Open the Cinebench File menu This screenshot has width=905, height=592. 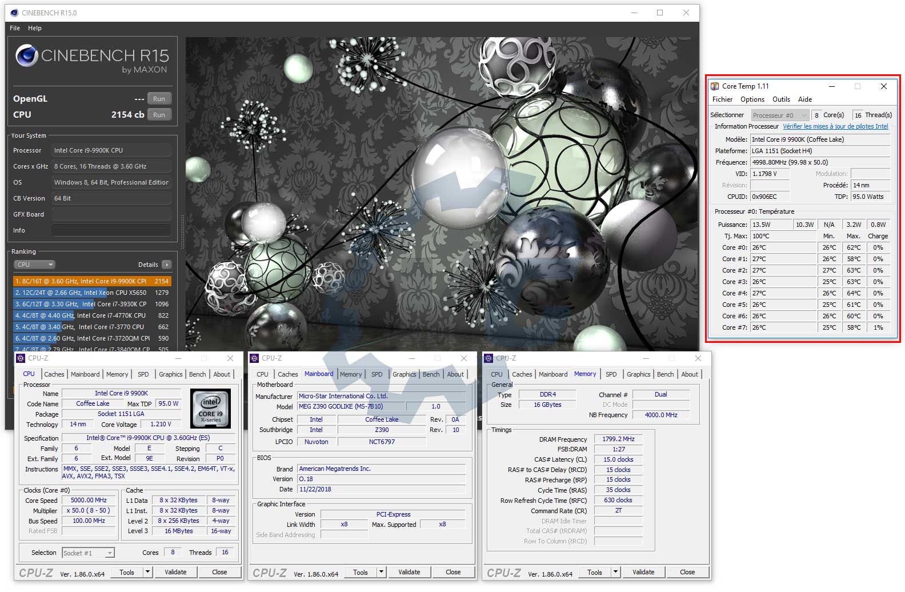15,28
